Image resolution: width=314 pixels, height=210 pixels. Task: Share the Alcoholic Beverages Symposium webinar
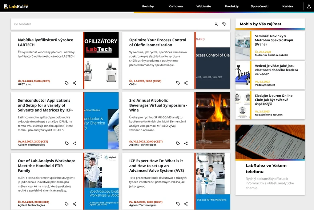(x=186, y=143)
